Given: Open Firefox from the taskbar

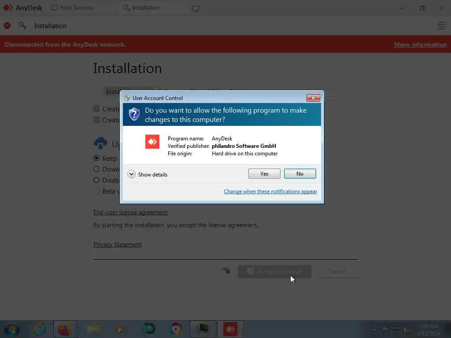Looking at the screenshot, I should [x=64, y=330].
